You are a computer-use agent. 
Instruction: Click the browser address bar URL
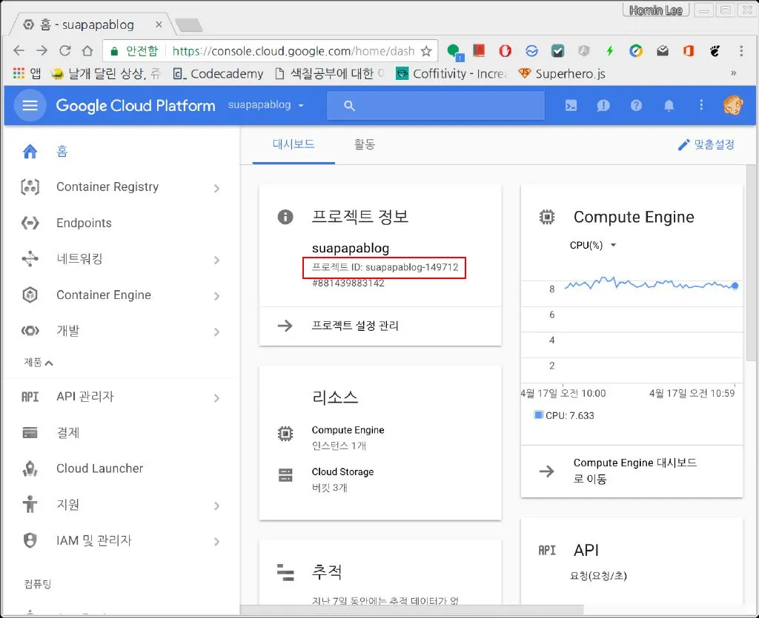point(293,51)
